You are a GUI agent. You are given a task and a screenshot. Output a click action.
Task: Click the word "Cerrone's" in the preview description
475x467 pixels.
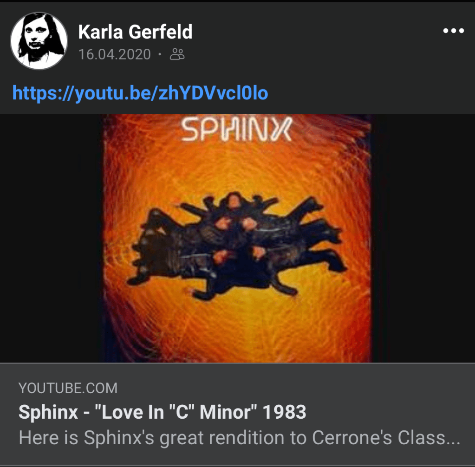(352, 438)
